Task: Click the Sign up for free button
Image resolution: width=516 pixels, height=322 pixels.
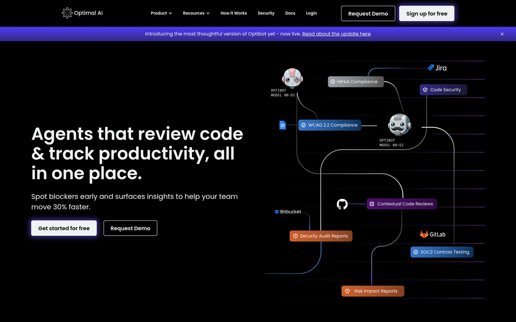Action: (x=426, y=13)
